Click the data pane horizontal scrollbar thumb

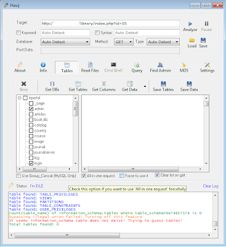tap(133, 169)
